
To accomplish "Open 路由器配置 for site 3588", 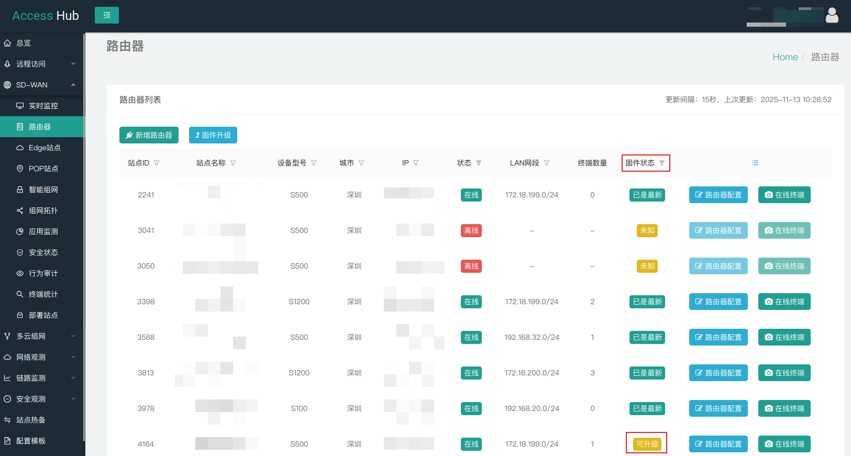I will [719, 337].
